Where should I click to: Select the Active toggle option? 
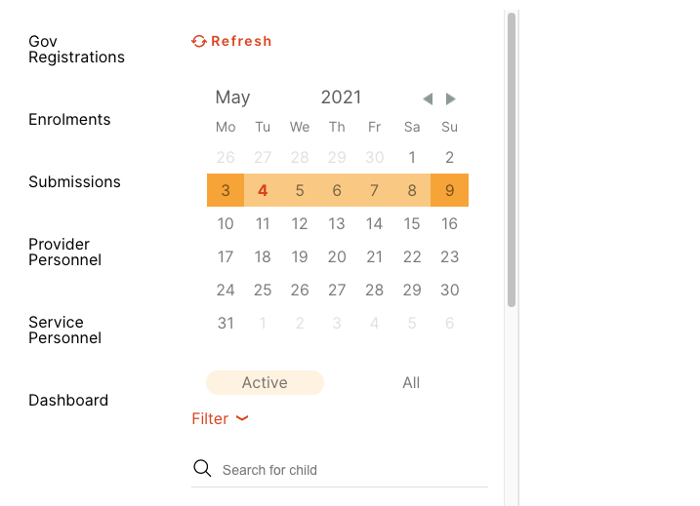click(265, 382)
